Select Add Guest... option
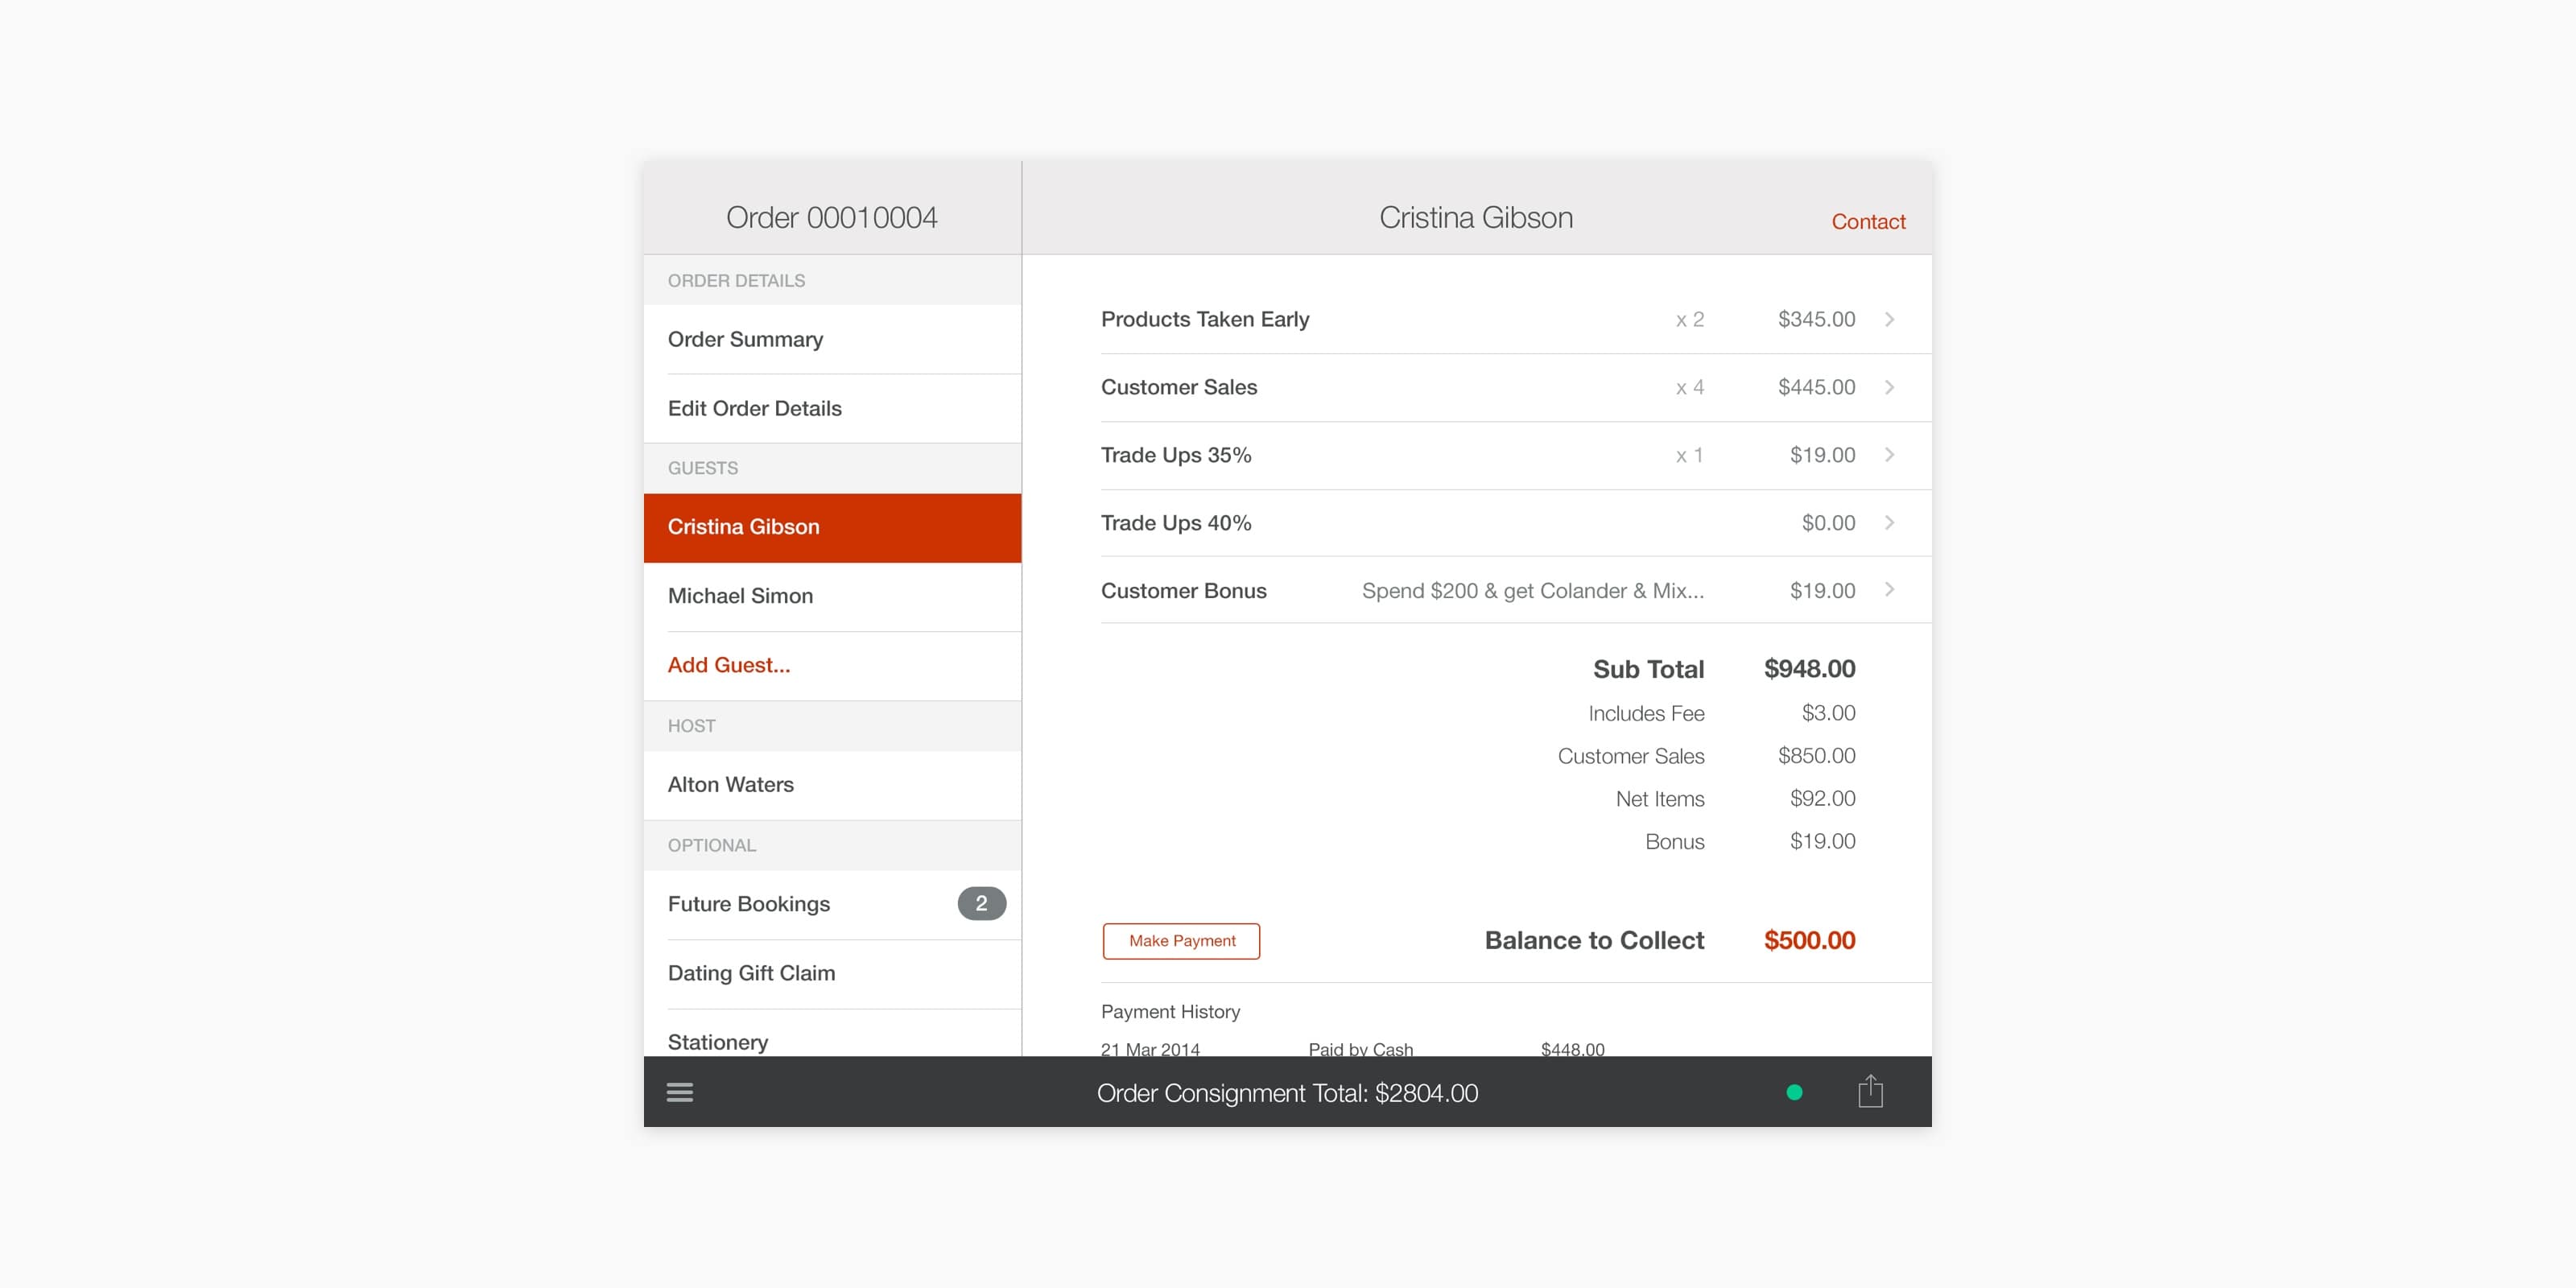 (729, 665)
